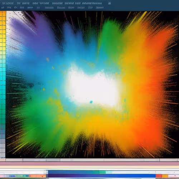179x179 pixels.
Task: Click the purple-to-blue gradient bar at bottom
Action: point(102,176)
